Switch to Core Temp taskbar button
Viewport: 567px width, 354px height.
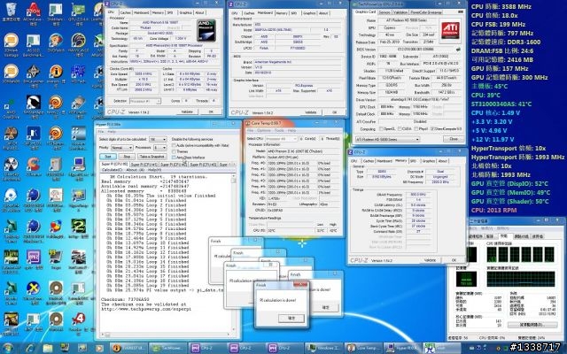(x=363, y=348)
